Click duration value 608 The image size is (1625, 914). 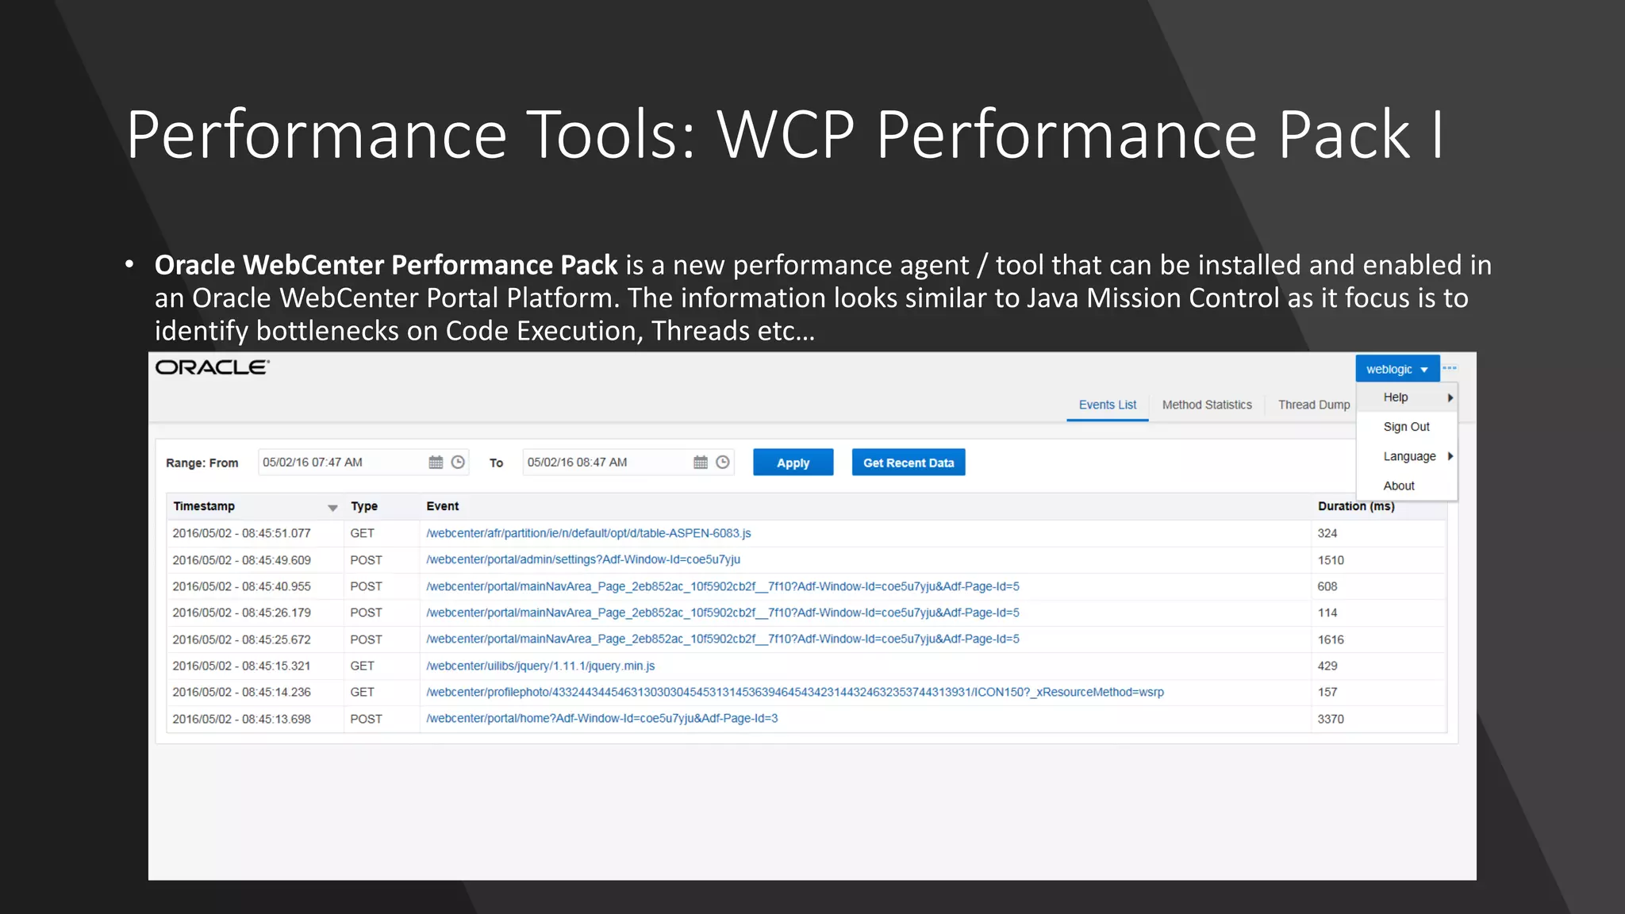click(1327, 586)
